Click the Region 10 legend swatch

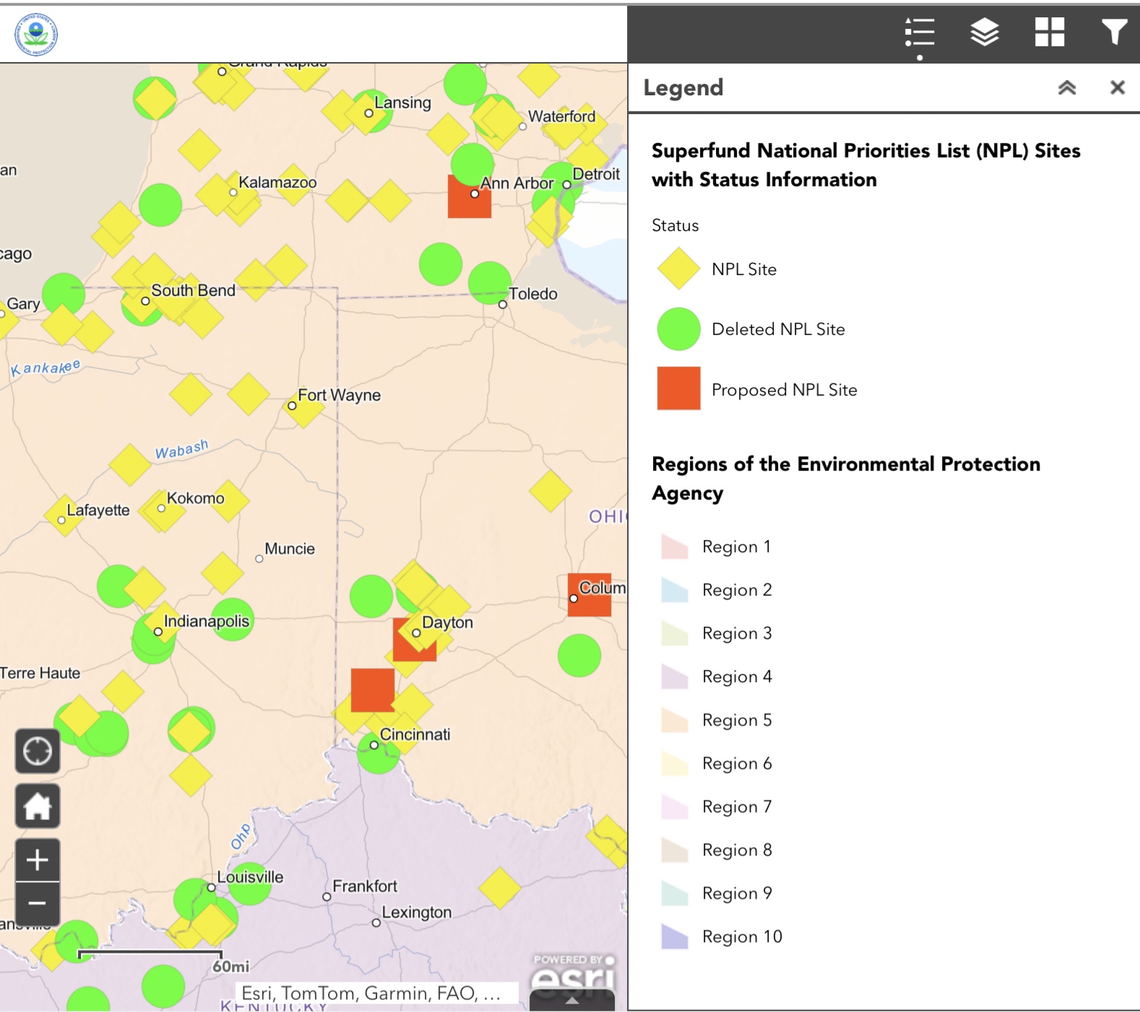point(675,937)
